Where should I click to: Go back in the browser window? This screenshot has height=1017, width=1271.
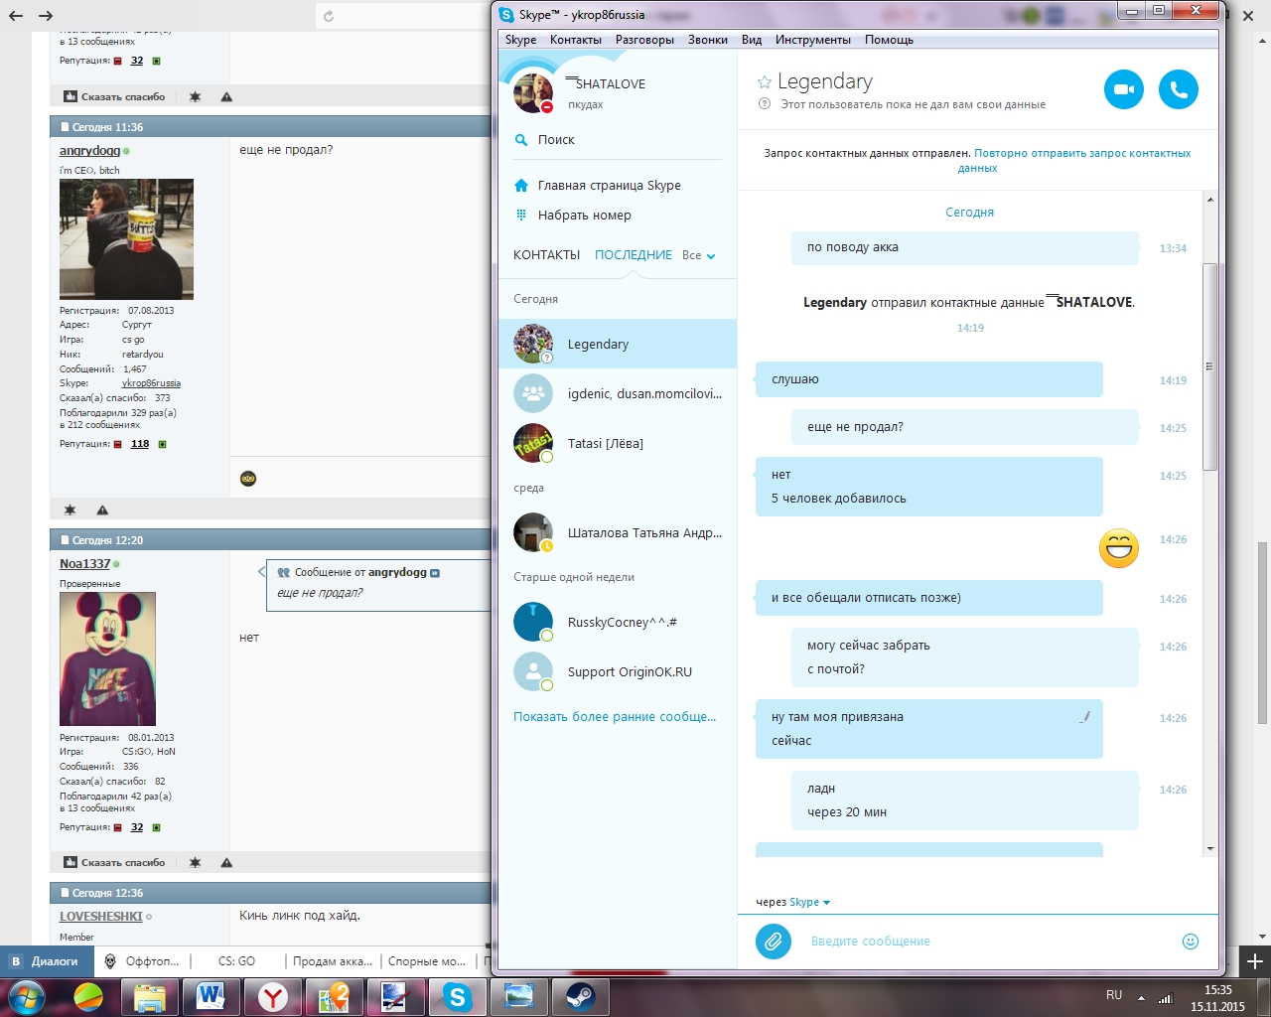[x=16, y=16]
